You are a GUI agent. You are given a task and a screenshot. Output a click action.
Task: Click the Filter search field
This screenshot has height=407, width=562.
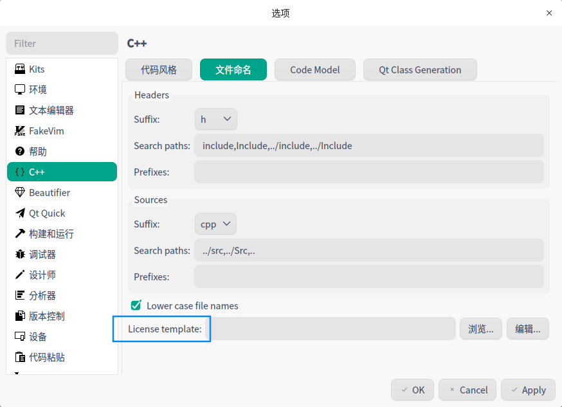pos(62,44)
